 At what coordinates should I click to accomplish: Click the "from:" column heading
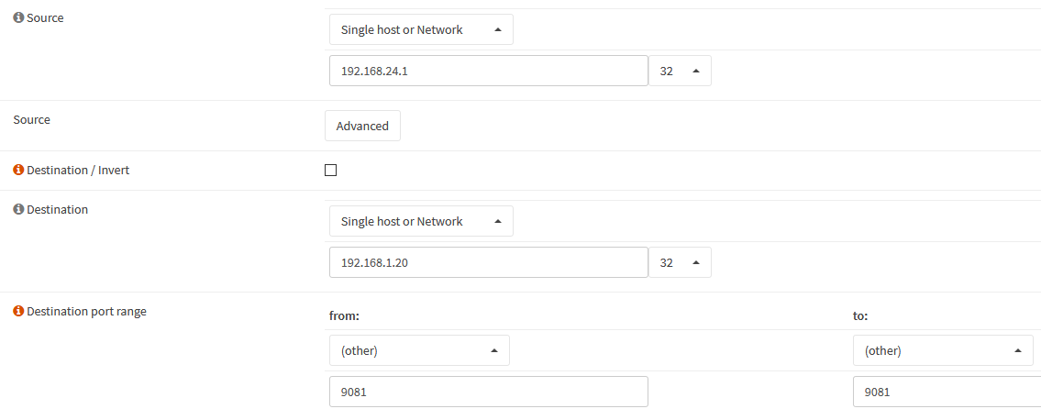tap(344, 315)
